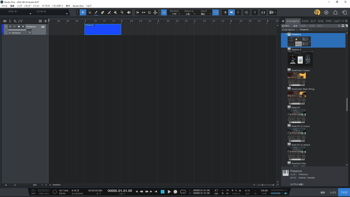Open the update/transfers icon
The image size is (350, 197).
coord(326,13)
